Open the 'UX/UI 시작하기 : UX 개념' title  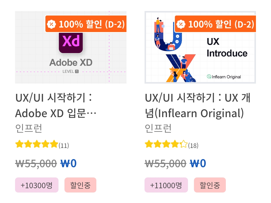coord(197,105)
